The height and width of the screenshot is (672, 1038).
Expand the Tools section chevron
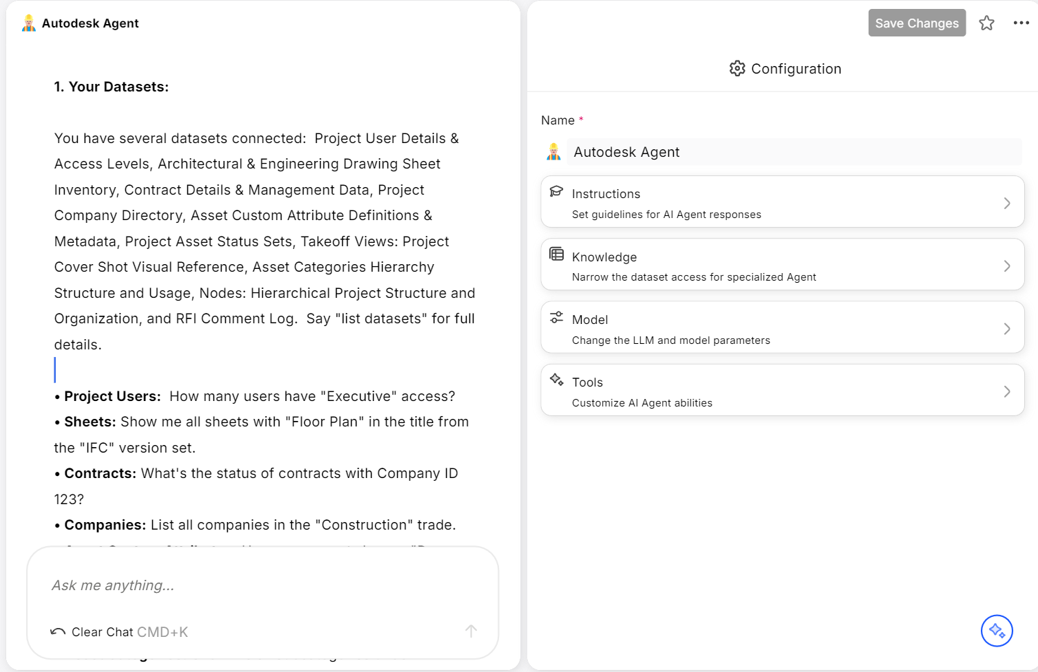point(1007,391)
